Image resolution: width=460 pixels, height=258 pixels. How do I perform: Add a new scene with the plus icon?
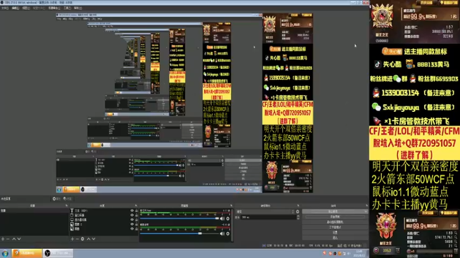pyautogui.click(x=3, y=239)
